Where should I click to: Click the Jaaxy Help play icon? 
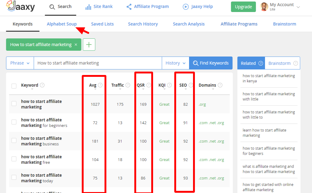point(185,7)
